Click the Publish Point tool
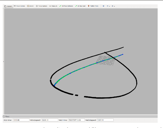The height and width of the screenshot is (128, 163). [93, 6]
